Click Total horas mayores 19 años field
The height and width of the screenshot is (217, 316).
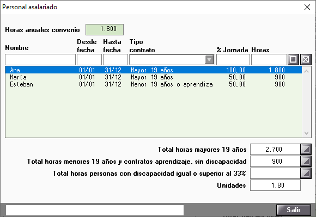275,149
